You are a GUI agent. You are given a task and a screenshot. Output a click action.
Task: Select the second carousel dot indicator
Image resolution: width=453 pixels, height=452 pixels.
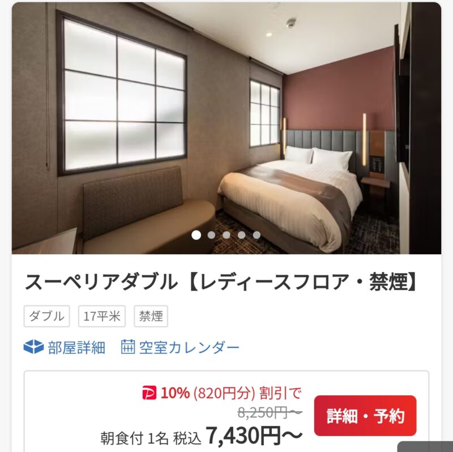[211, 235]
